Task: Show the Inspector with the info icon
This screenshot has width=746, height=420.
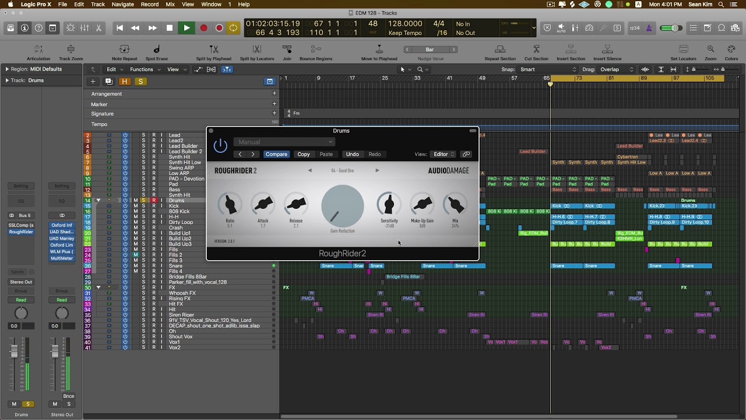Action: pos(24,28)
